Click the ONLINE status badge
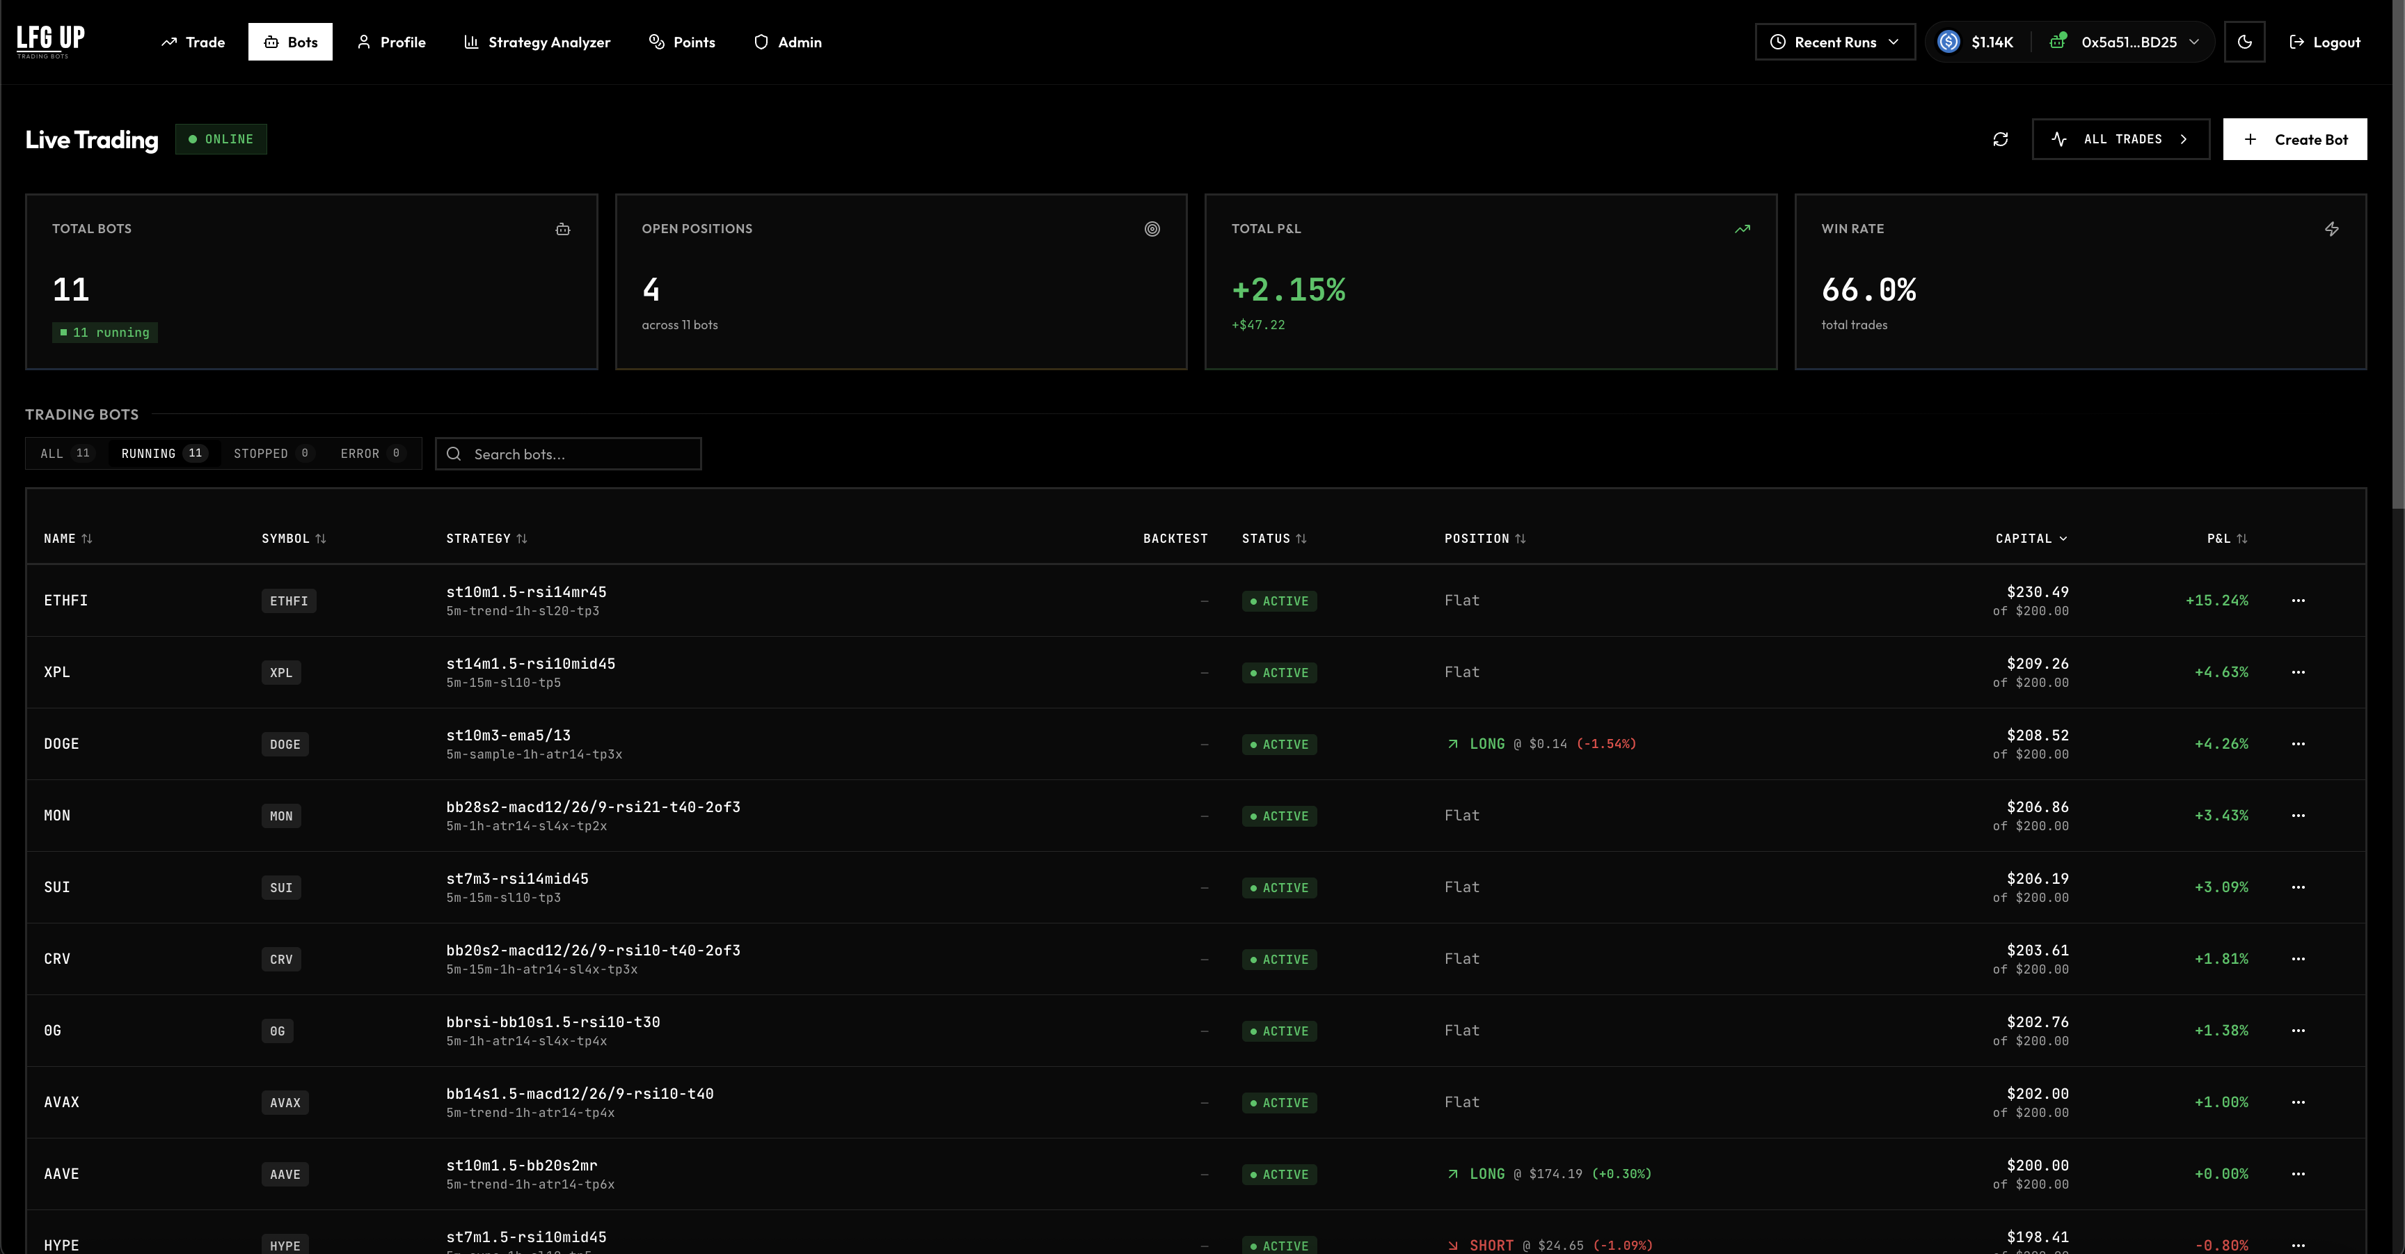The width and height of the screenshot is (2405, 1254). click(221, 139)
